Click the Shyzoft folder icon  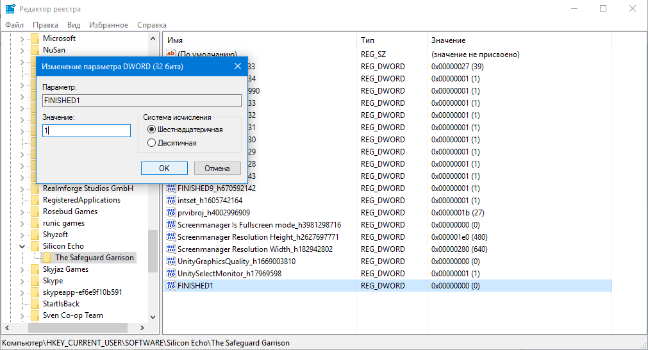[35, 235]
